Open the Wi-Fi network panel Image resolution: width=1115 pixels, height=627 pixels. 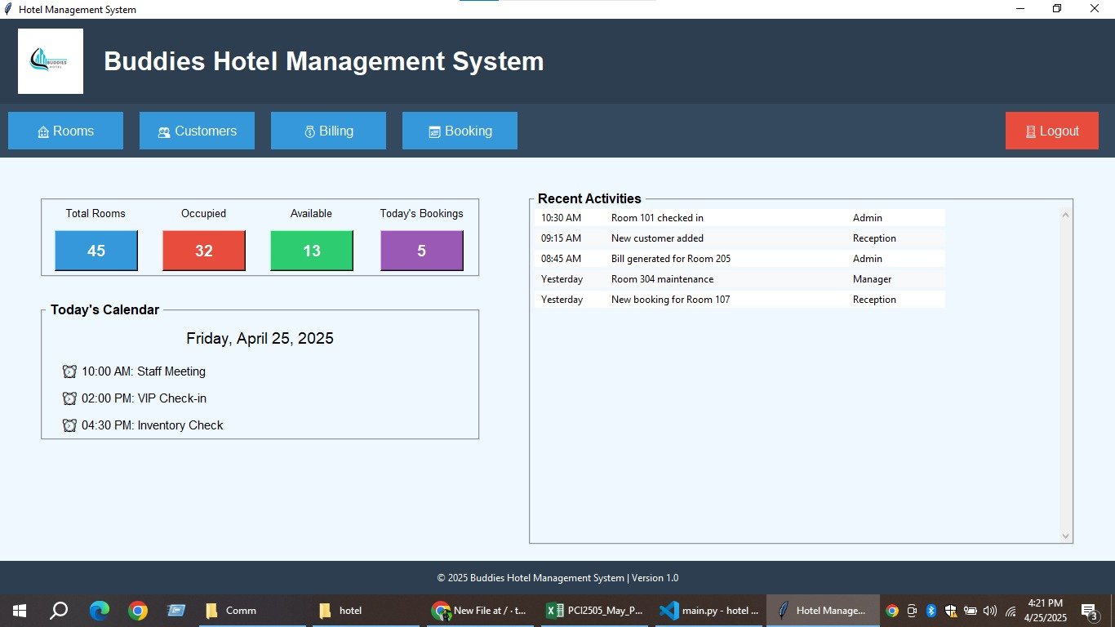1011,611
